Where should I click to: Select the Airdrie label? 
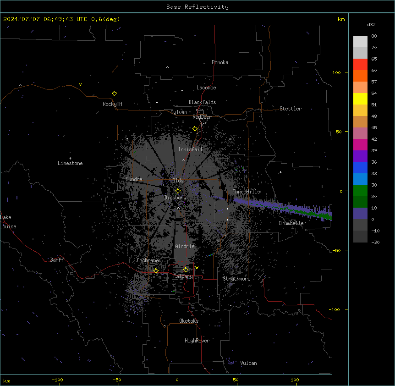click(x=185, y=246)
